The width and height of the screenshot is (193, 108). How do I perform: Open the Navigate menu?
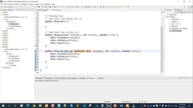pyautogui.click(x=24, y=4)
